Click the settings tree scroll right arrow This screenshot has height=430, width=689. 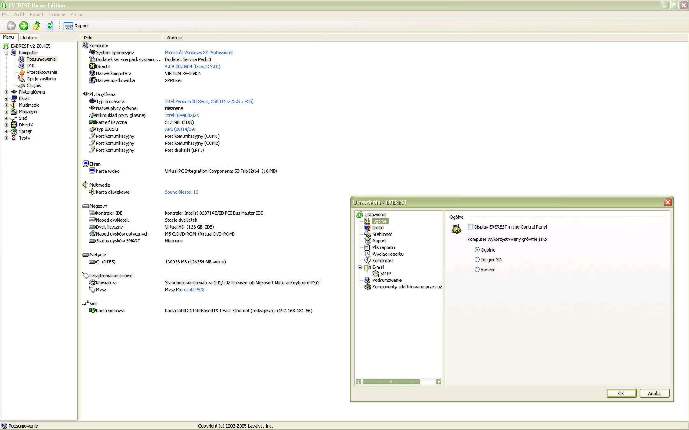[438, 382]
